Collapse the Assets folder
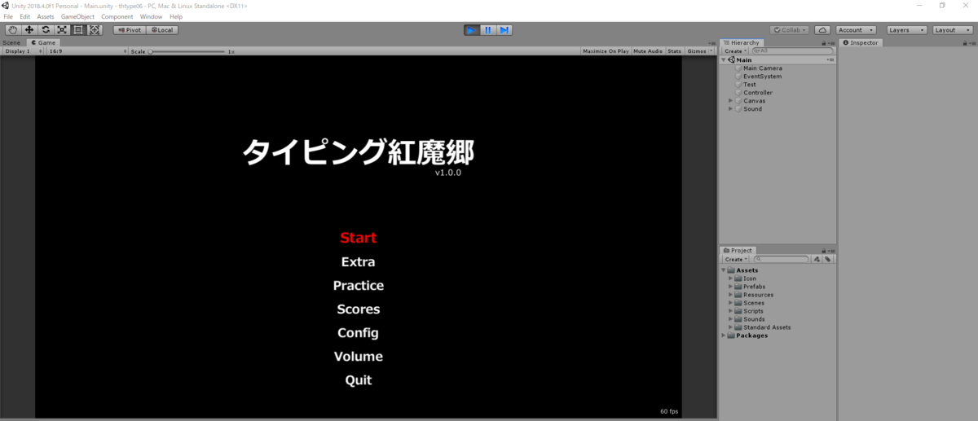Screen dimensions: 978x421 (723, 270)
